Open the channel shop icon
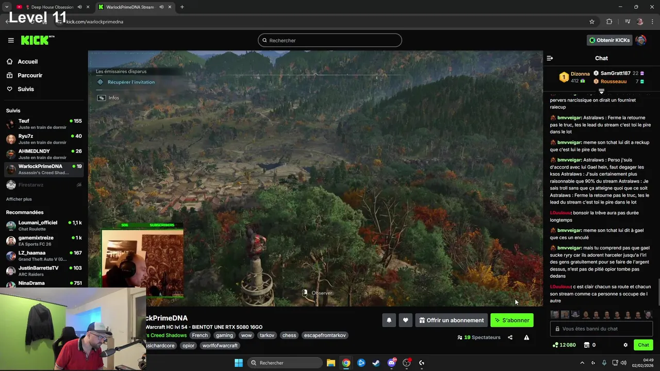This screenshot has height=371, width=660. point(586,345)
